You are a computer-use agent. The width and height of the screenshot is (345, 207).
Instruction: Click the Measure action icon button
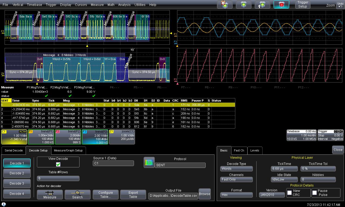coord(50,194)
